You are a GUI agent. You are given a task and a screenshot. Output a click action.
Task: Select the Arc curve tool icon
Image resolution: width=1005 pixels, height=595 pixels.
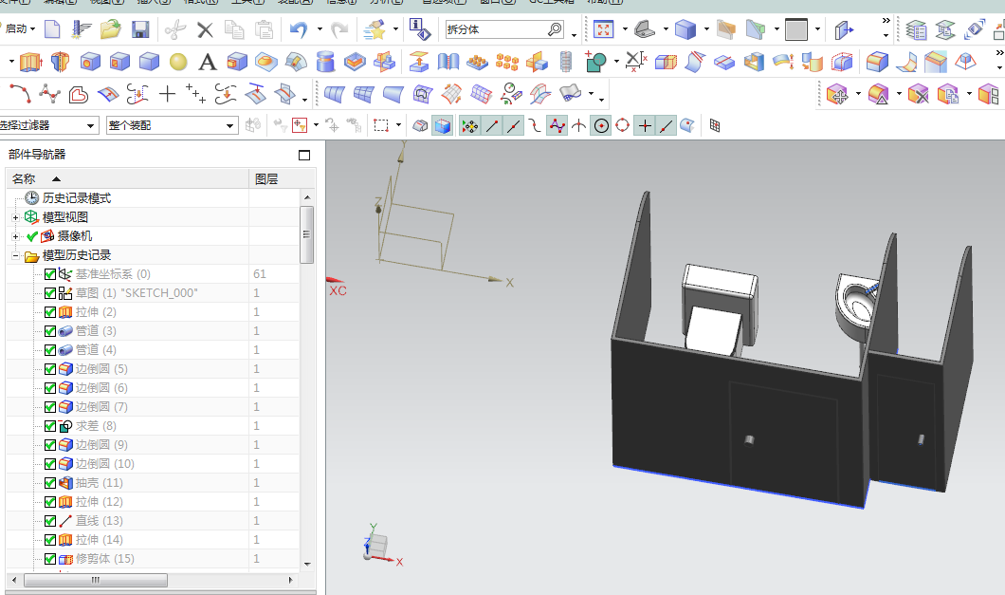20,94
